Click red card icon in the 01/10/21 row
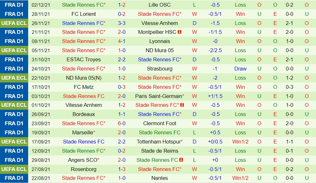The image size is (316, 183). [182, 105]
